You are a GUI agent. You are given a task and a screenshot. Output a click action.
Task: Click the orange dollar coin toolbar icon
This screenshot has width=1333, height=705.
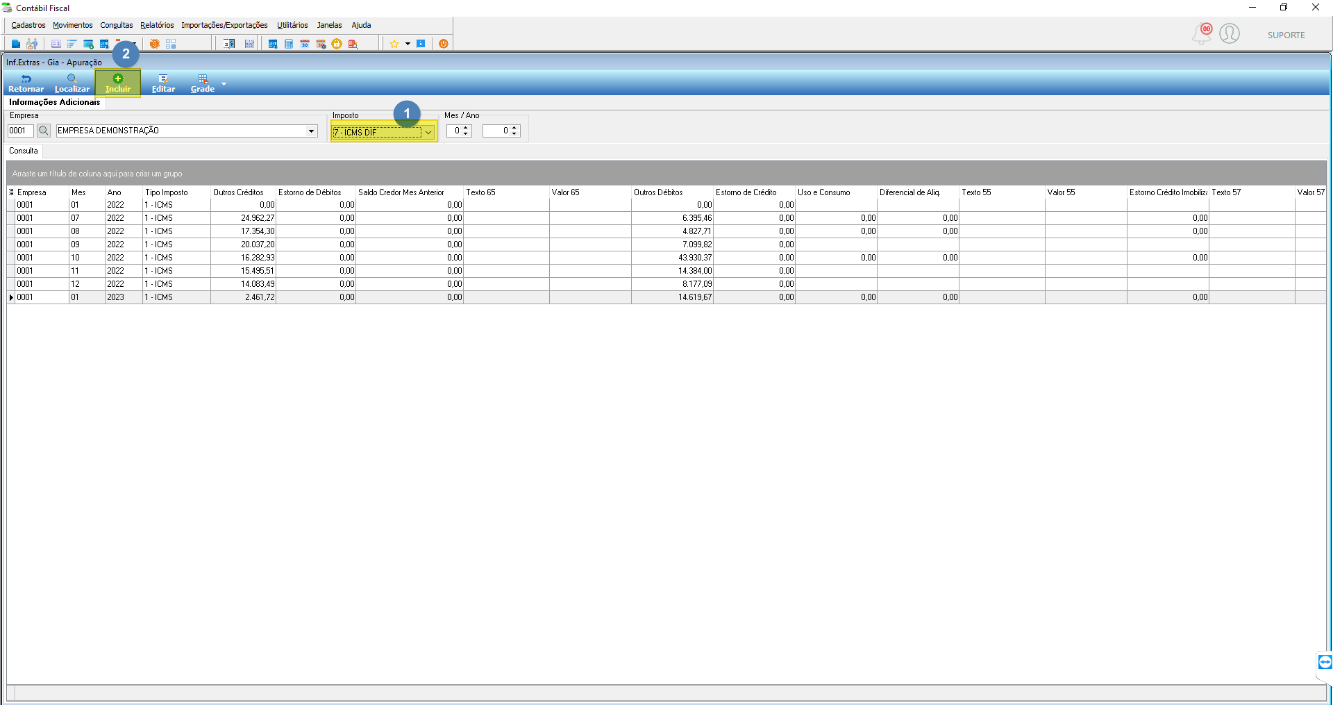(x=154, y=44)
